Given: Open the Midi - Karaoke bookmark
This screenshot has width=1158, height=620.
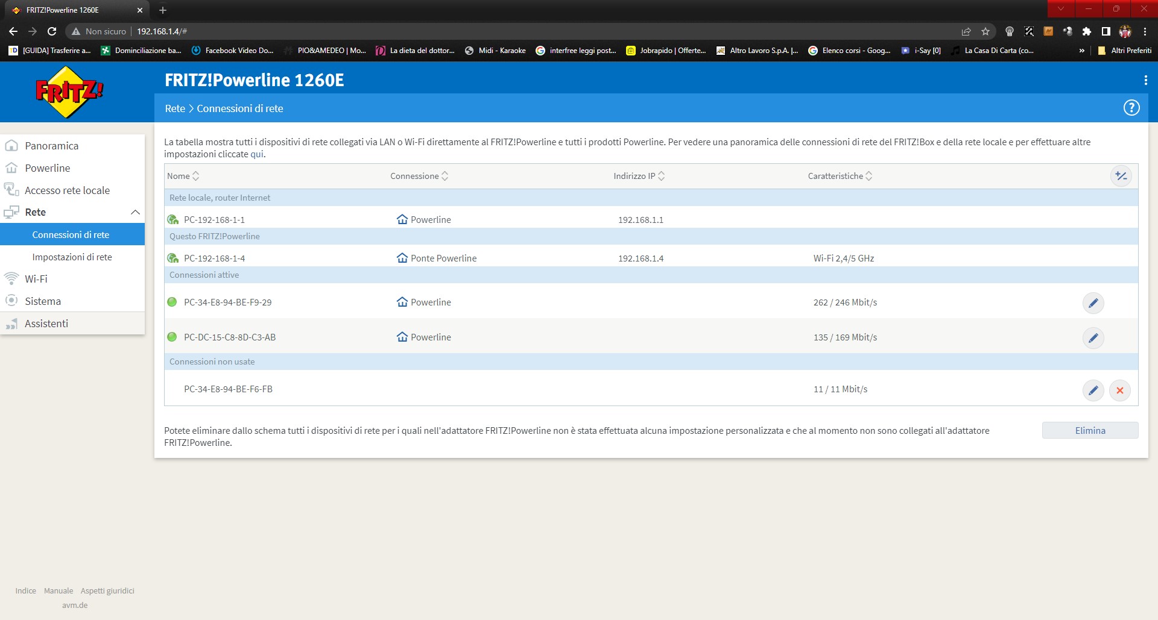Looking at the screenshot, I should tap(495, 51).
